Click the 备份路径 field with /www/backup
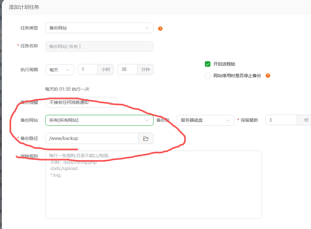Screen dimensions: 311x229 92,138
